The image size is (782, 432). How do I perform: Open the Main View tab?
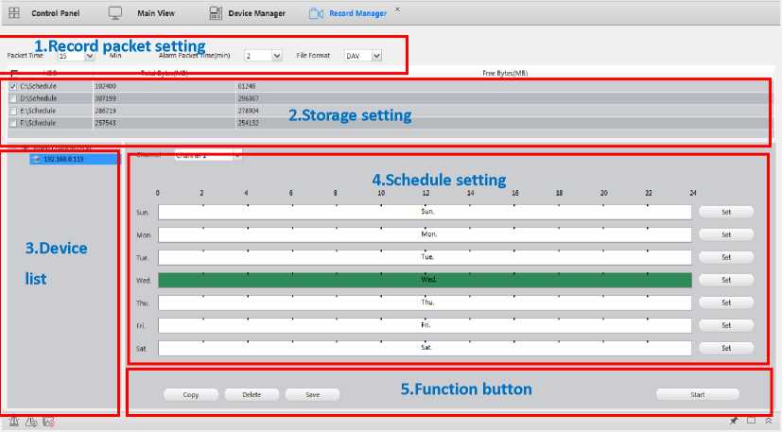156,13
